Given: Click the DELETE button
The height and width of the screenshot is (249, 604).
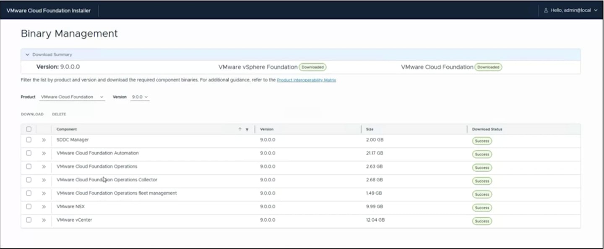Looking at the screenshot, I should click(x=59, y=114).
